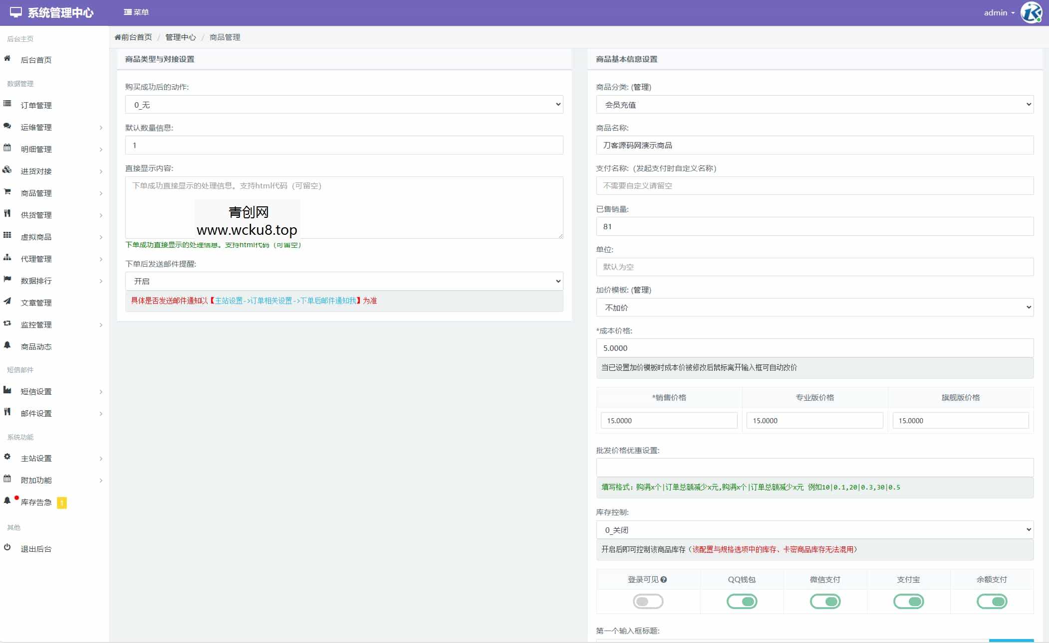1049x643 pixels.
Task: Open the admin user menu
Action: tap(999, 13)
